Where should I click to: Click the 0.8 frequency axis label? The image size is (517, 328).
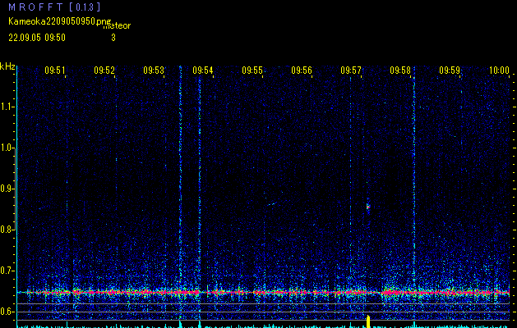click(7, 230)
